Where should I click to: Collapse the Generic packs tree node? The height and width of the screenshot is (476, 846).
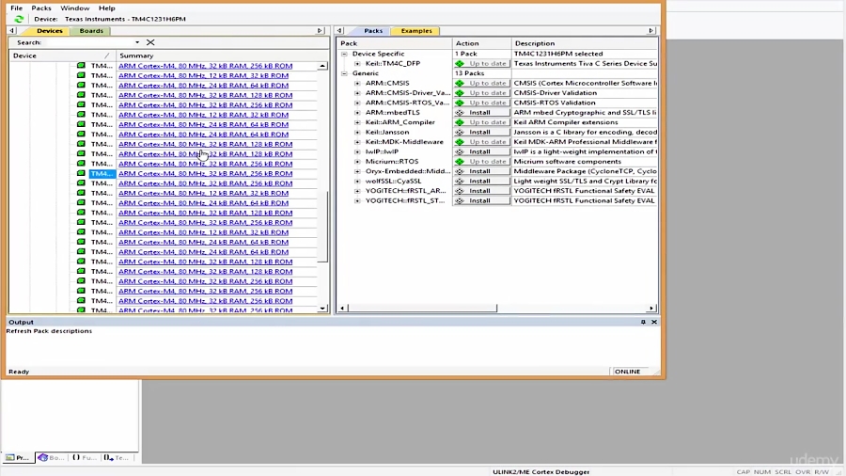[344, 73]
